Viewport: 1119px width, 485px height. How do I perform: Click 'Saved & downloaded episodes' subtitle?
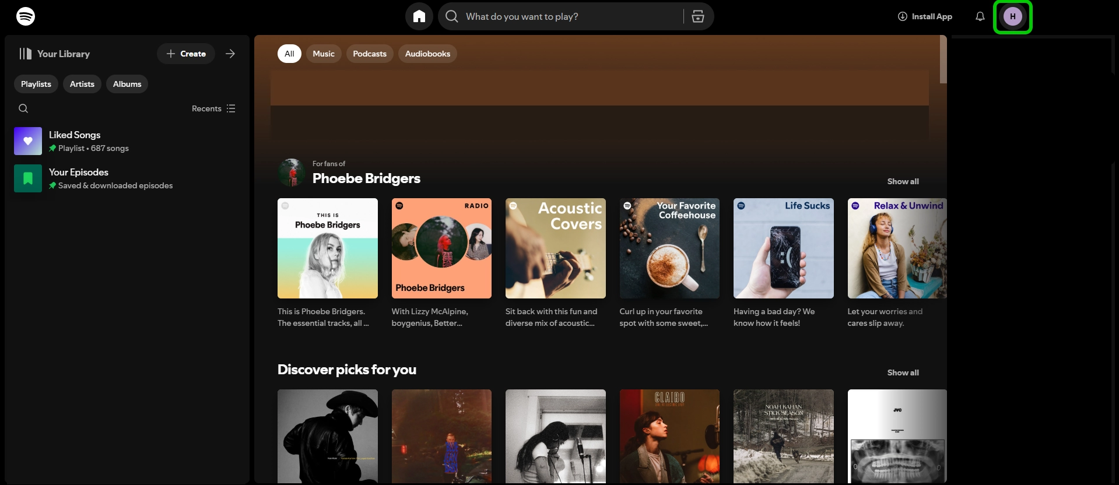(x=115, y=185)
